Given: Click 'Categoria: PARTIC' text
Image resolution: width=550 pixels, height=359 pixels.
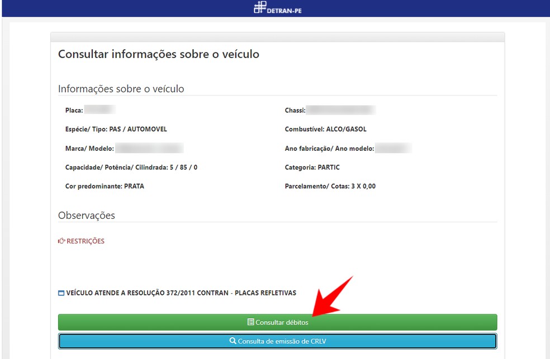Looking at the screenshot, I should click(312, 167).
